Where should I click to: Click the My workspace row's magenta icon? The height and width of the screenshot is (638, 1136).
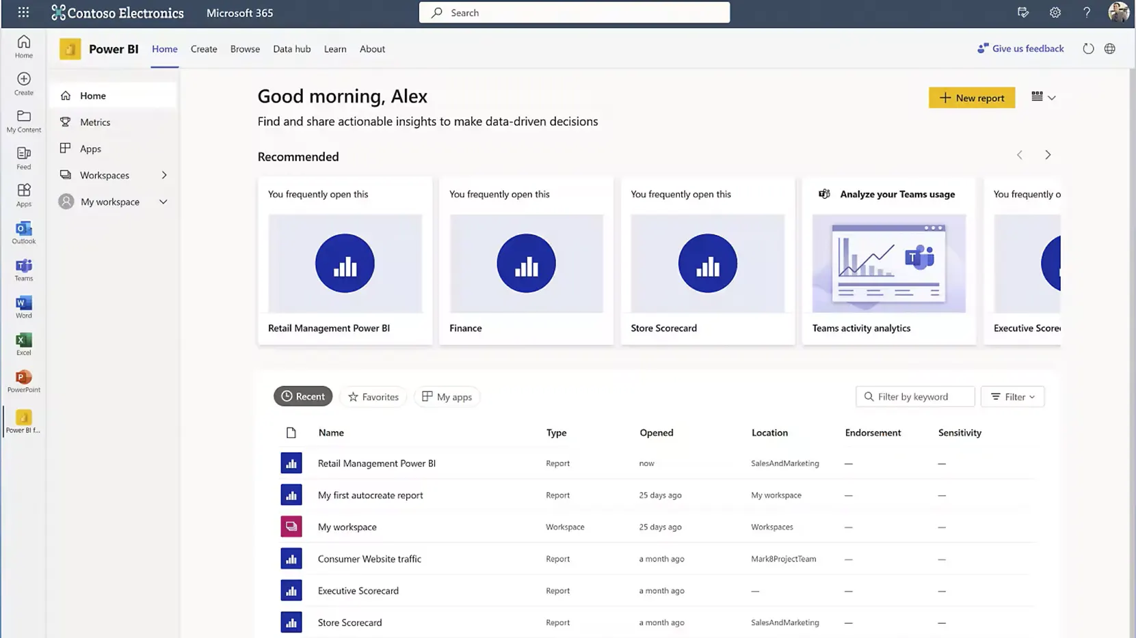click(x=291, y=527)
